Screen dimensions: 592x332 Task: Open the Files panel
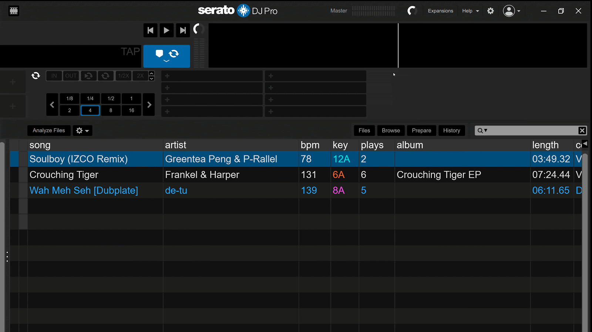click(x=364, y=130)
